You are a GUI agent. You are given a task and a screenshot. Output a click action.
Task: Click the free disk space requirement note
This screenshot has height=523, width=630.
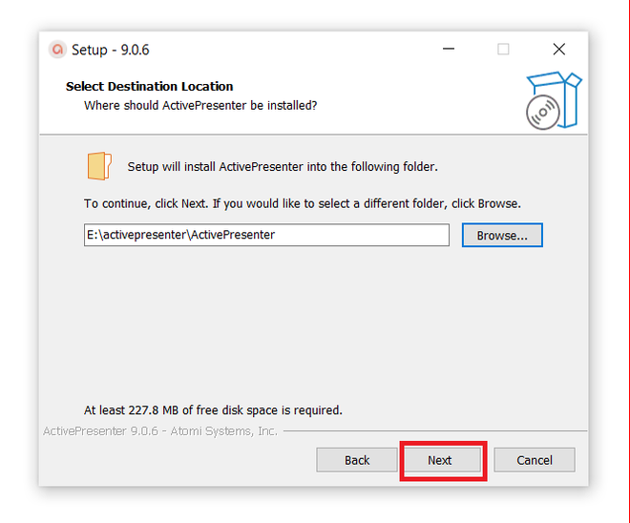(x=213, y=410)
